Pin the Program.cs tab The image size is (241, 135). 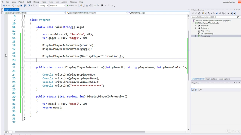coord(15,10)
